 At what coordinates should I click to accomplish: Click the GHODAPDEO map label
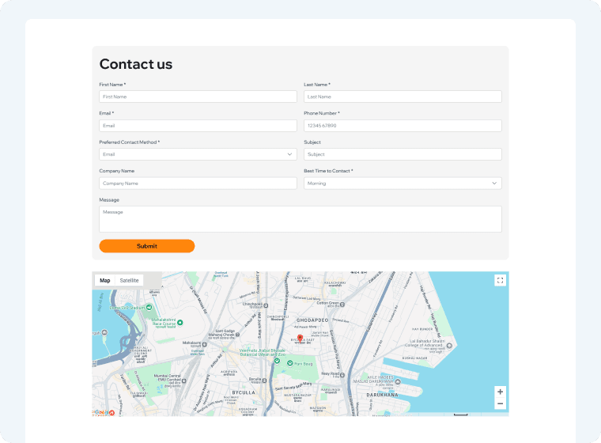point(312,320)
